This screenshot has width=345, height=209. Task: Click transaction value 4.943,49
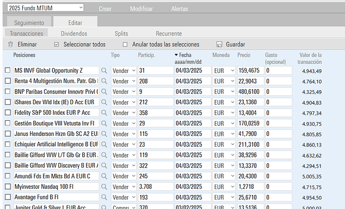312,71
